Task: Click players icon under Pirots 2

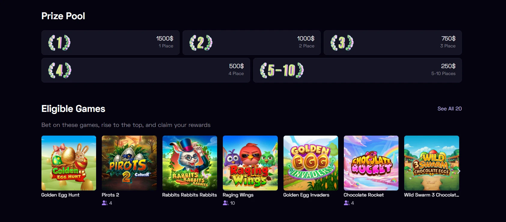Action: pyautogui.click(x=105, y=203)
